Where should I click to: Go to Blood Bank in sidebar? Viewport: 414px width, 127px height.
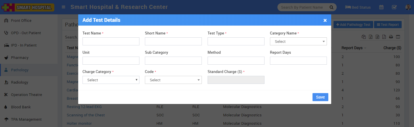(21, 107)
